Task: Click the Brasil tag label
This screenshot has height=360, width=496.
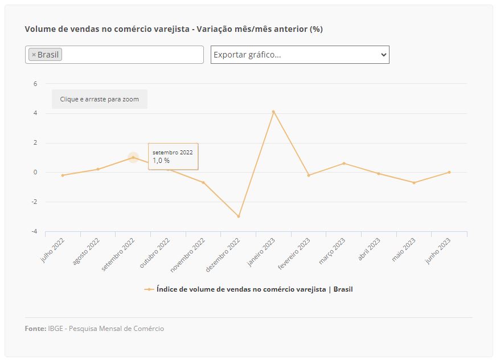Action: point(48,55)
